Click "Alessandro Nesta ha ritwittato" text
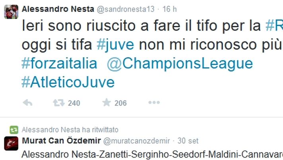This screenshot has width=283, height=160. pos(70,130)
